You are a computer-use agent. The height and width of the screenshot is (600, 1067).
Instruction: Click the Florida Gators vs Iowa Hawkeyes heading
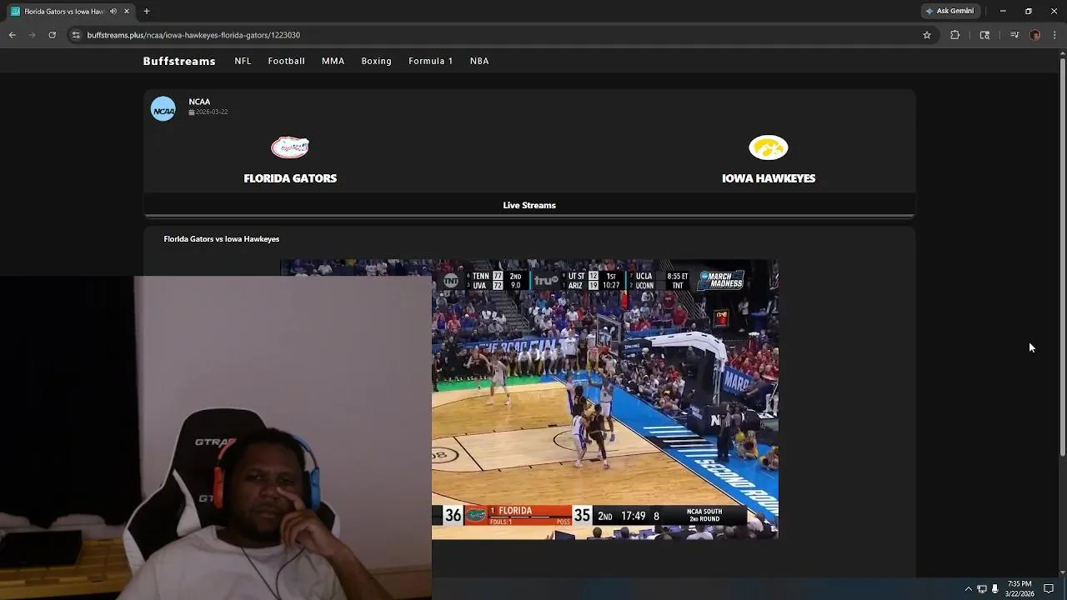tap(221, 239)
